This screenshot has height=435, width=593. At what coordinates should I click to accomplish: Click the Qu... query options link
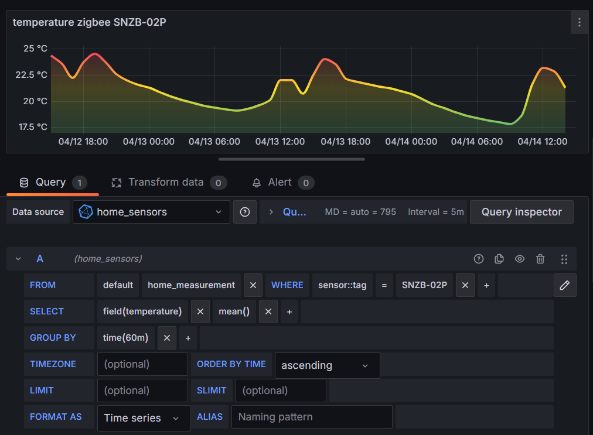click(x=294, y=212)
